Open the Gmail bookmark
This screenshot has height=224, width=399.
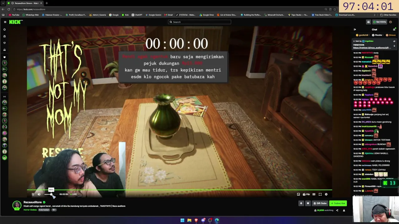(168, 15)
